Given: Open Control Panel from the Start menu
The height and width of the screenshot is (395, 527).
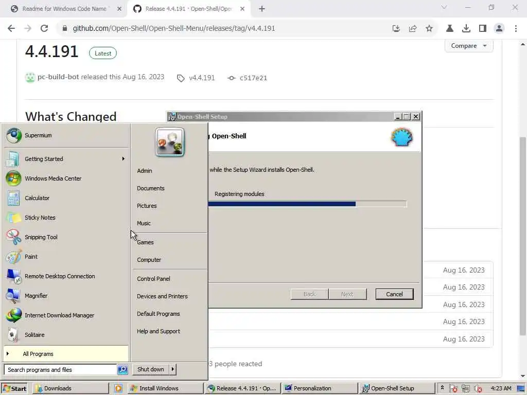Looking at the screenshot, I should [x=153, y=279].
